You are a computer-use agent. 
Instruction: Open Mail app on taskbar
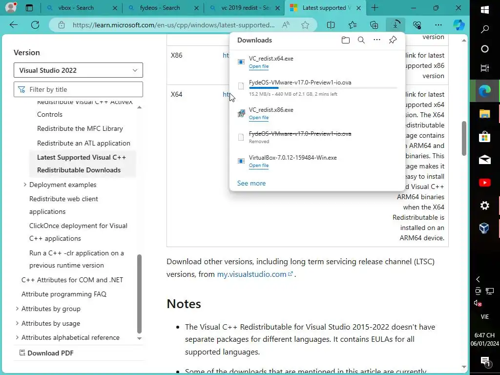[x=485, y=160]
